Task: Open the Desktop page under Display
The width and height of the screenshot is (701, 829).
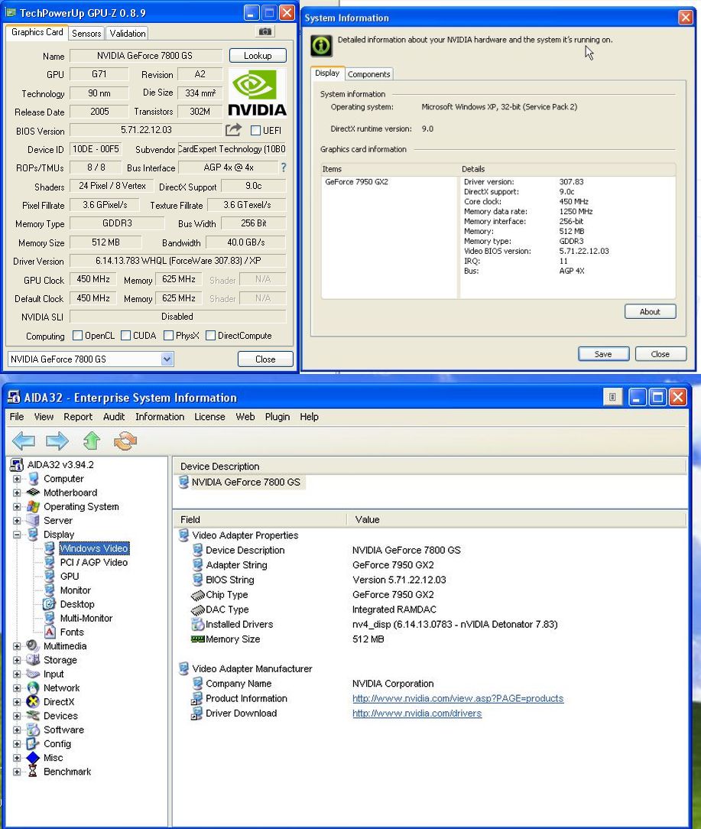Action: click(77, 604)
